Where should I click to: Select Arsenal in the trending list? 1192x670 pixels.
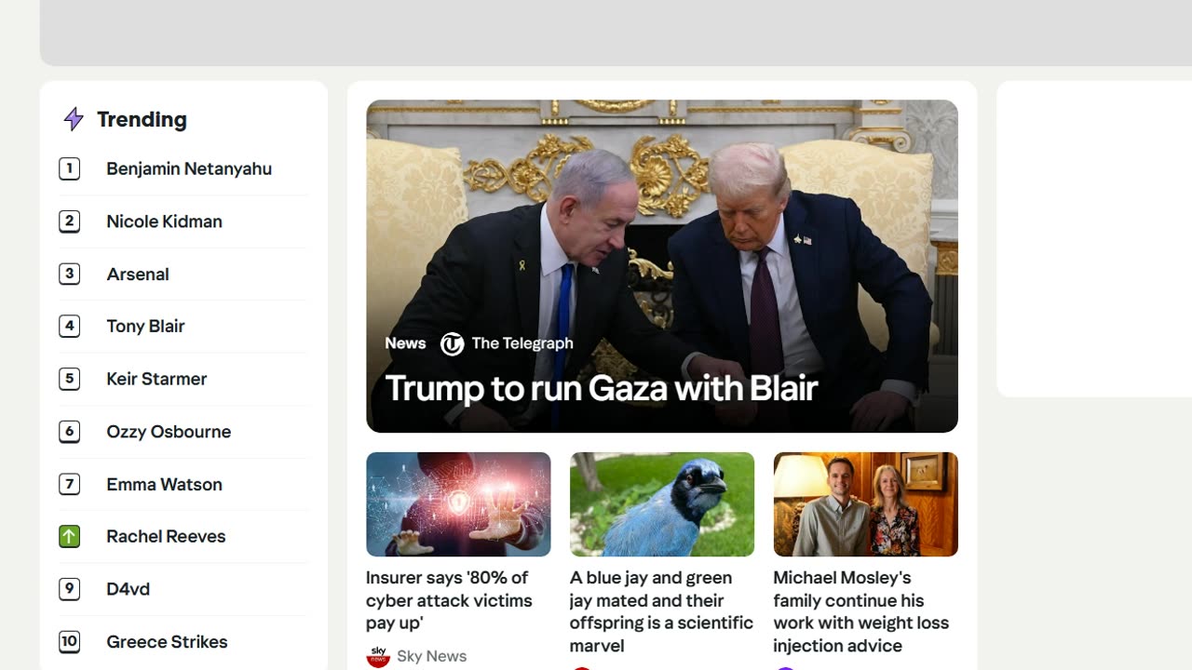[138, 275]
